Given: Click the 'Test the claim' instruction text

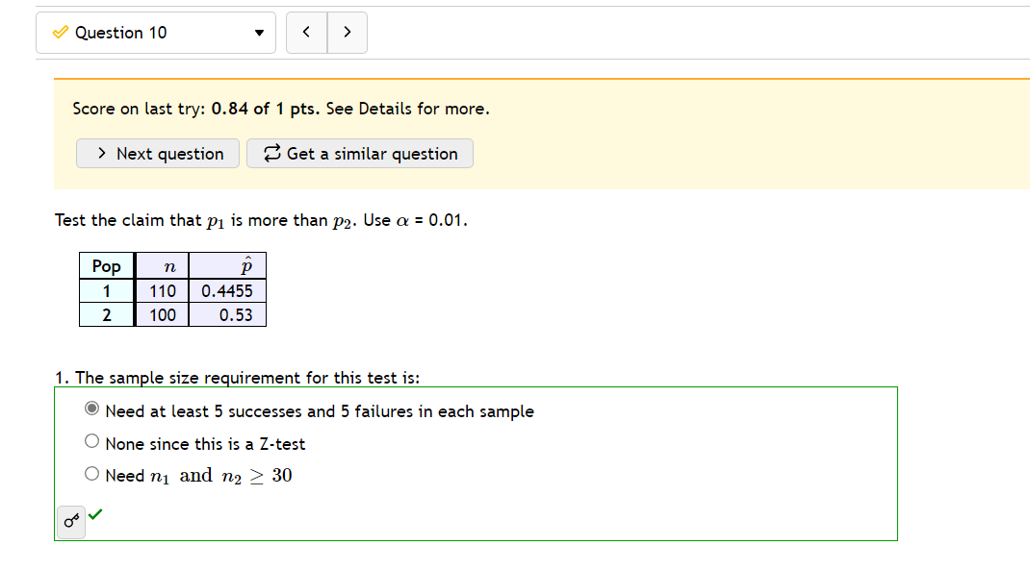Looking at the screenshot, I should (x=261, y=220).
